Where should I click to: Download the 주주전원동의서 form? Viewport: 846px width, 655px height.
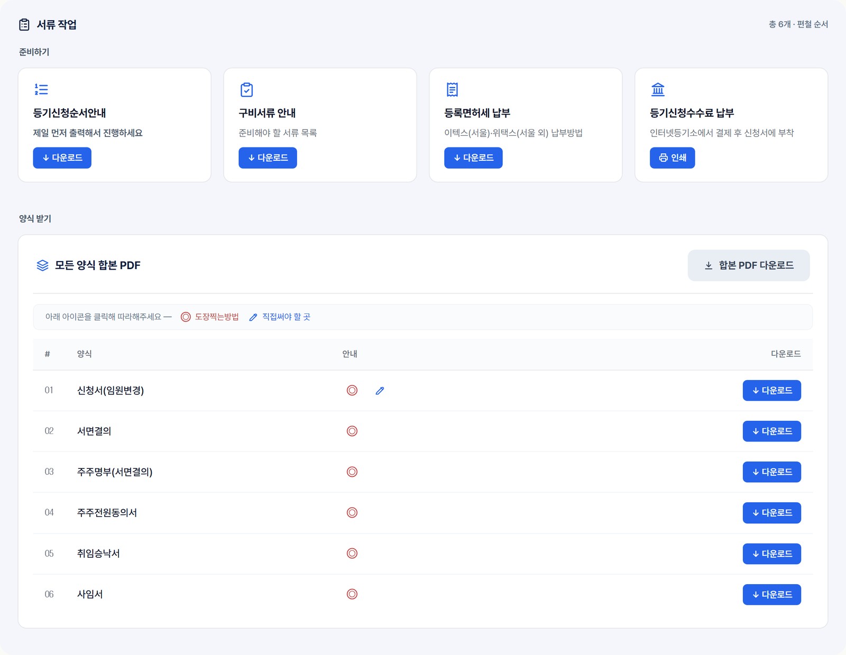coord(772,513)
